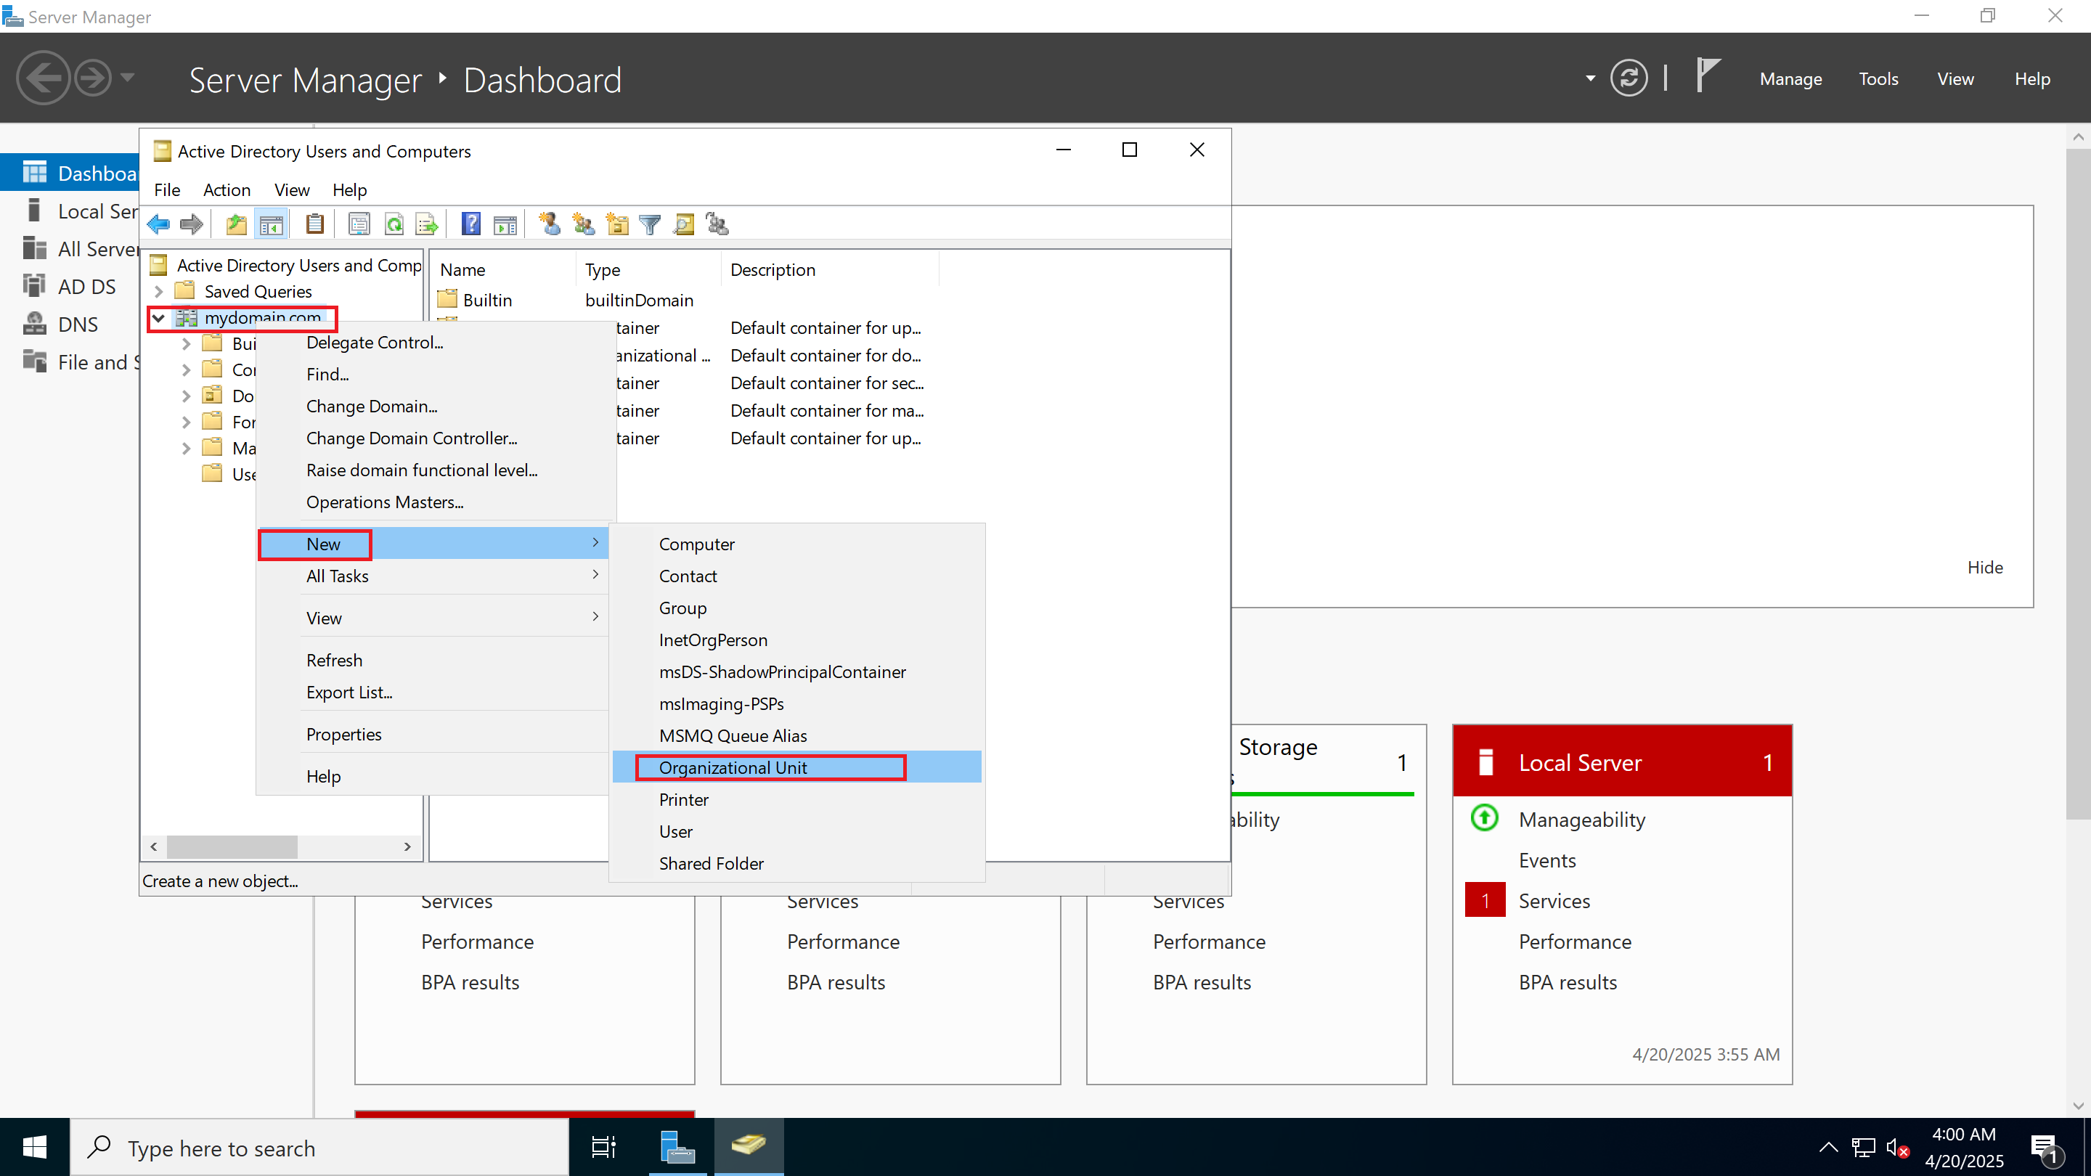Image resolution: width=2091 pixels, height=1176 pixels.
Task: Click the Export List toolbar icon
Action: coord(427,224)
